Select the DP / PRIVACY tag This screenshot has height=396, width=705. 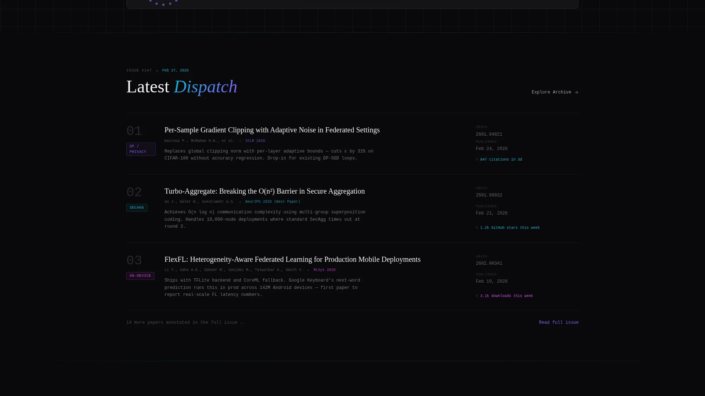tap(141, 149)
